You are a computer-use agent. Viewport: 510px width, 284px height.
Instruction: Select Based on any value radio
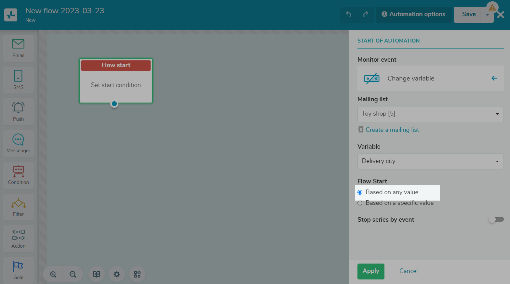[360, 192]
